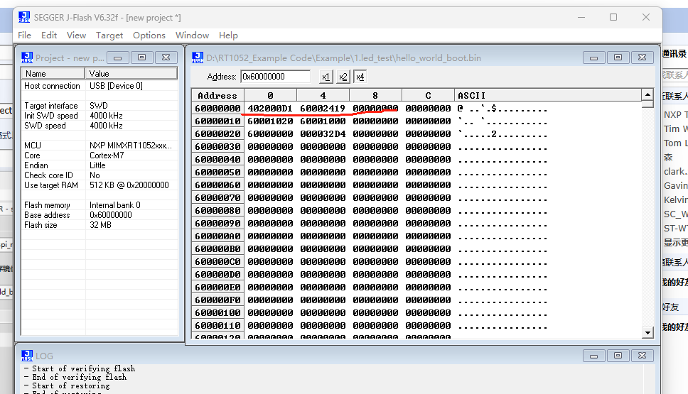The height and width of the screenshot is (394, 688).
Task: Click the J-Flash application icon in title bar
Action: 24,17
